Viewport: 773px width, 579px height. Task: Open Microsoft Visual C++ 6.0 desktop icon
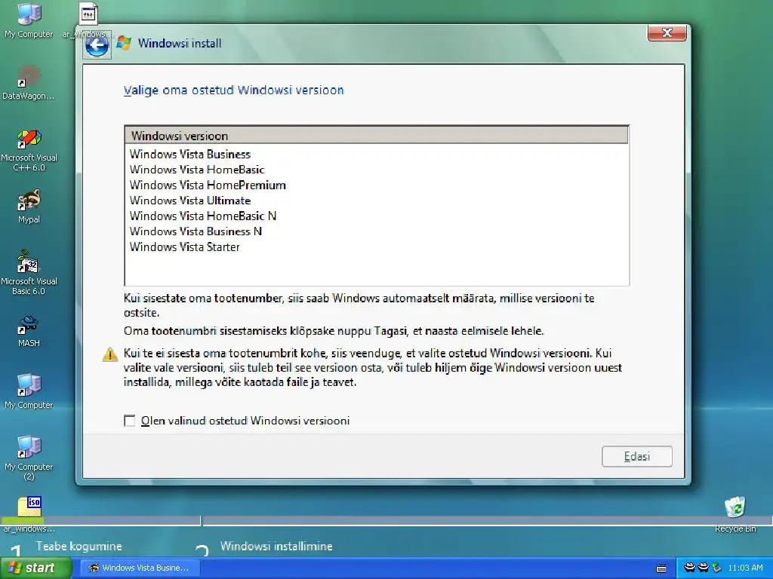click(29, 150)
